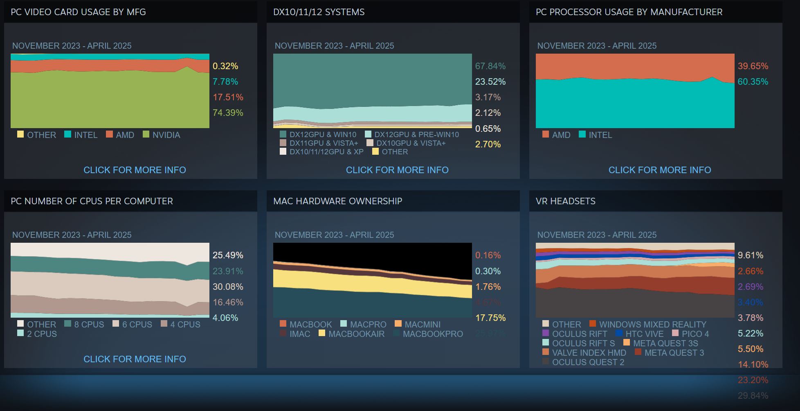Click the video card usage area chart
Image resolution: width=800 pixels, height=411 pixels.
pos(110,91)
